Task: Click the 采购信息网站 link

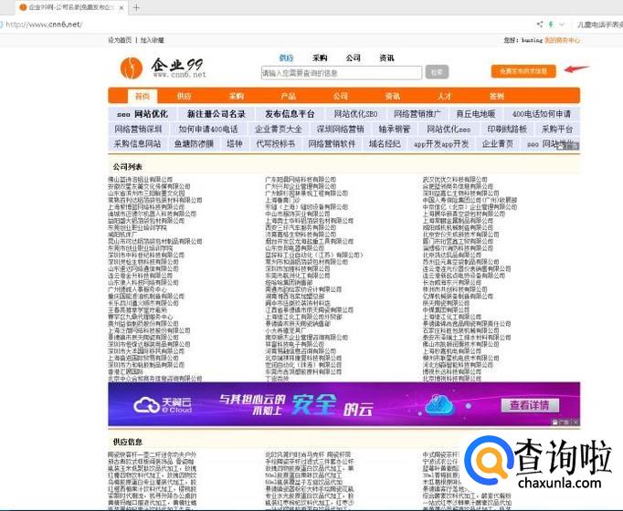Action: pyautogui.click(x=137, y=144)
